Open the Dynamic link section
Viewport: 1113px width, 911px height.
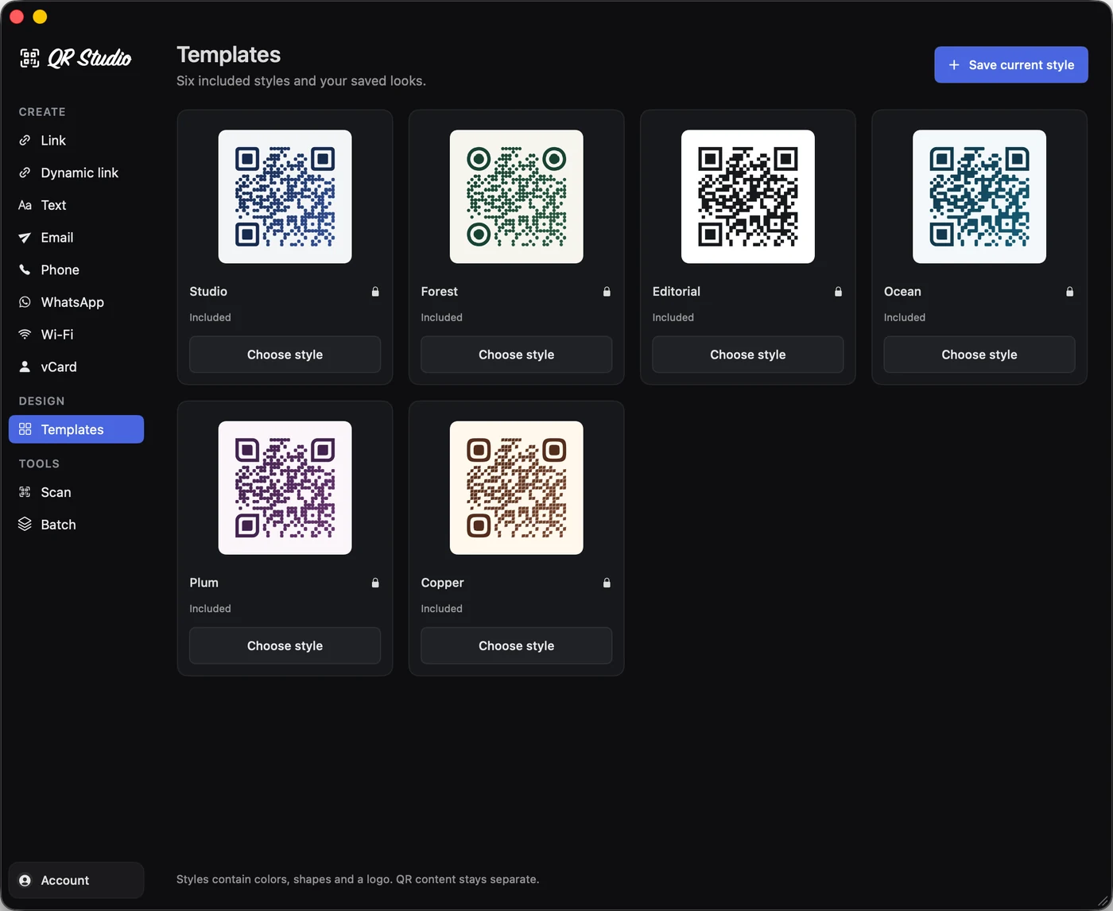click(x=76, y=173)
